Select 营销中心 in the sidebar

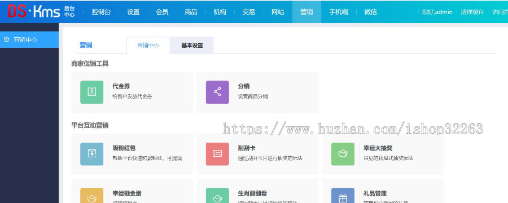pyautogui.click(x=29, y=39)
